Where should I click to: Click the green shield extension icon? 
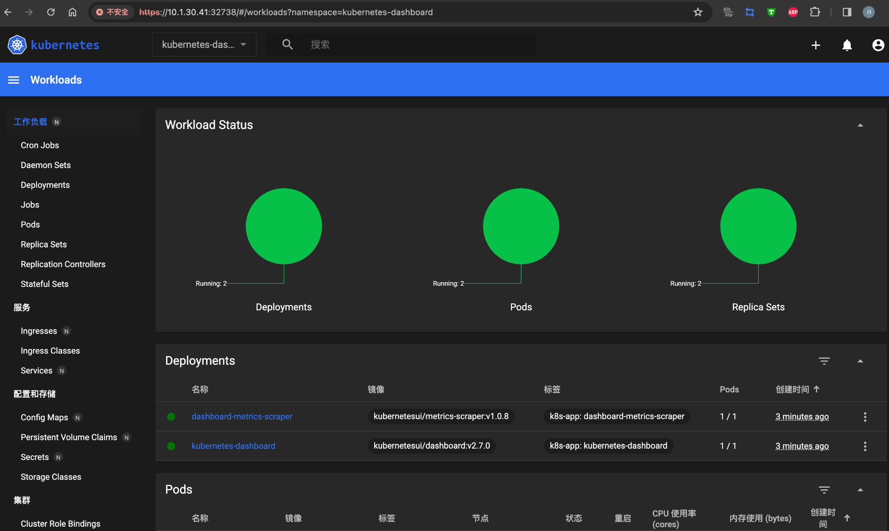point(771,12)
